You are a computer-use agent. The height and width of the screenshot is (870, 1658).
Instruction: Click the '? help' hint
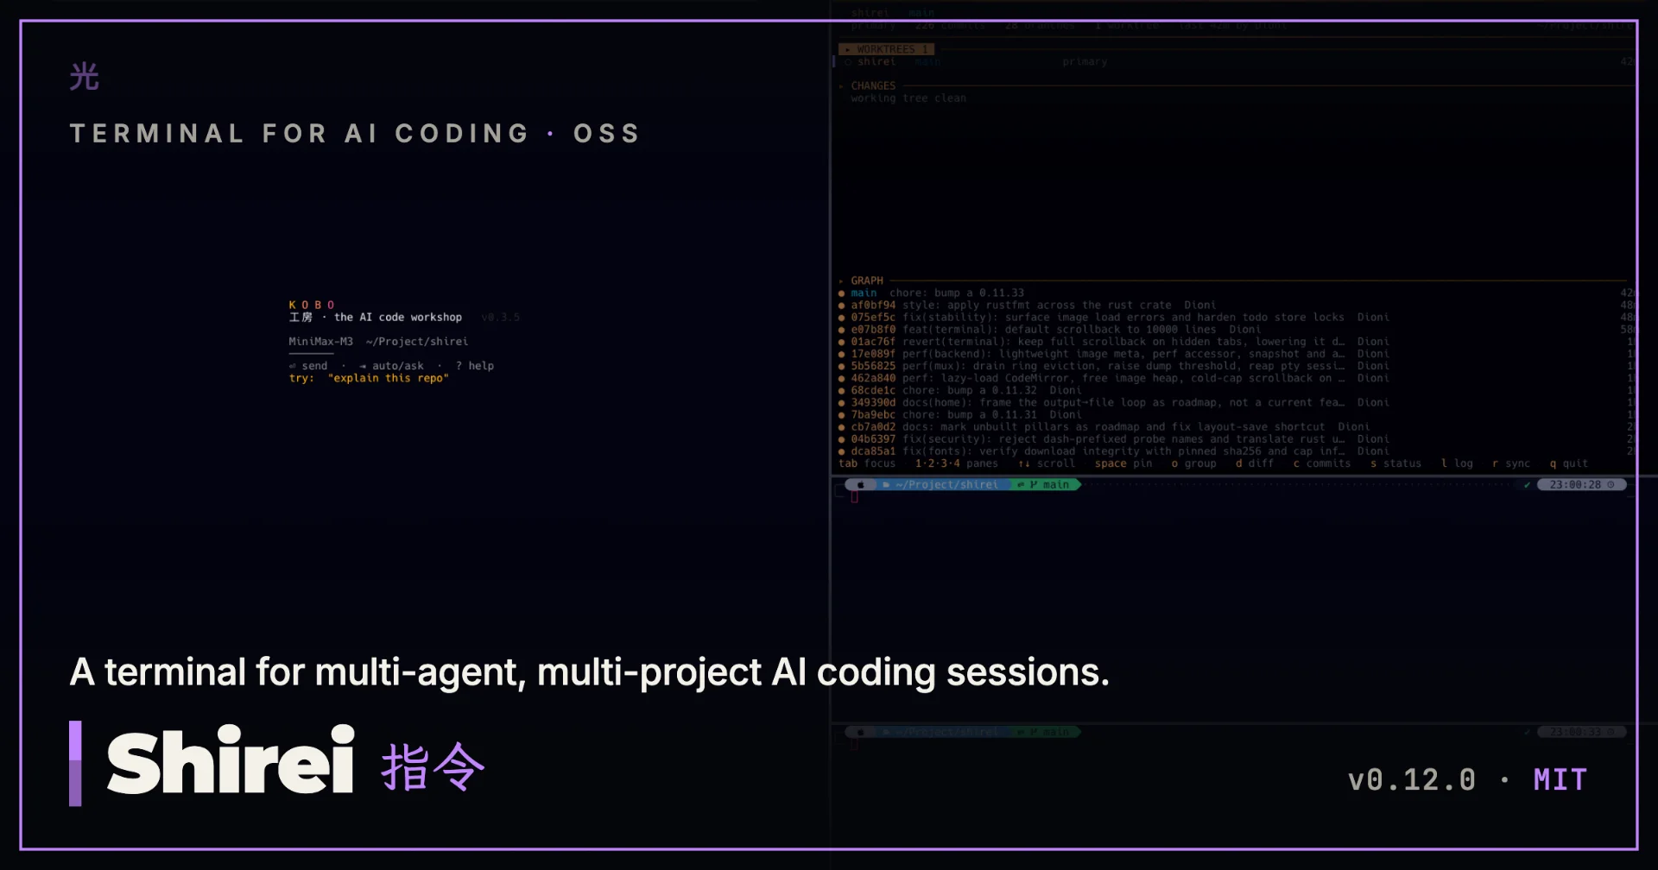click(x=475, y=366)
